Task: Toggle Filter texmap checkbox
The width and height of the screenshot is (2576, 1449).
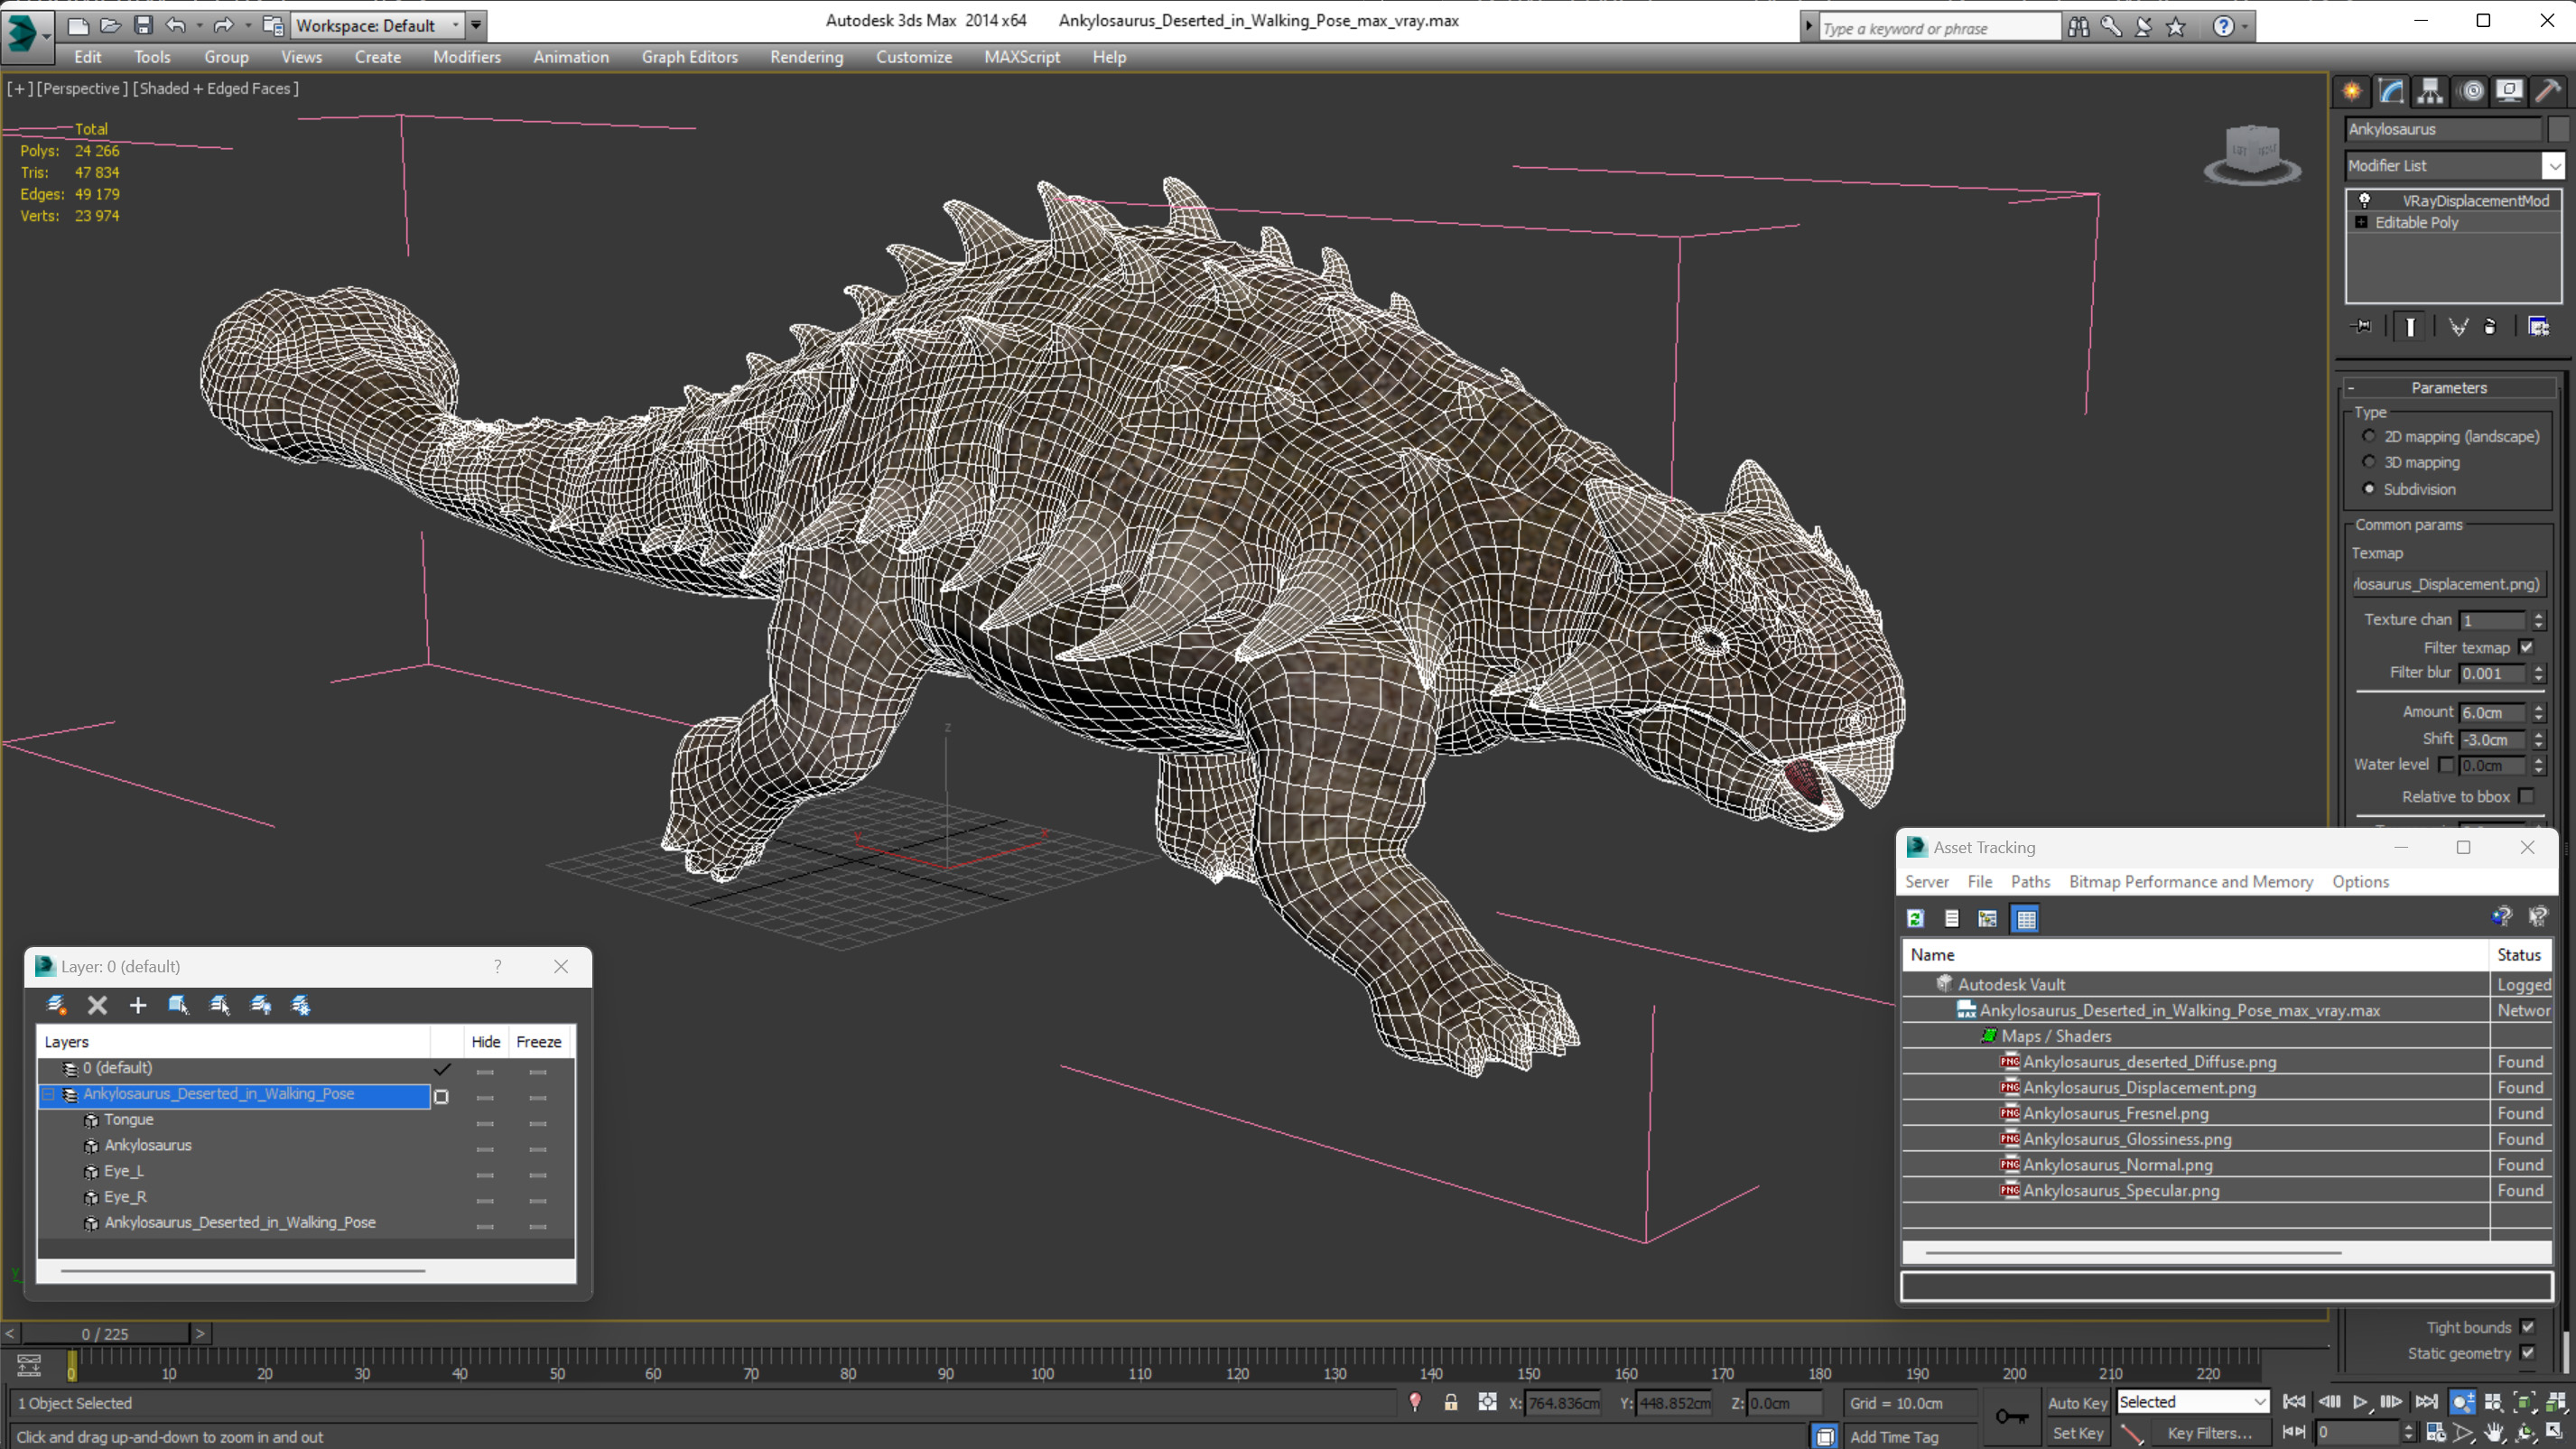Action: [2526, 647]
